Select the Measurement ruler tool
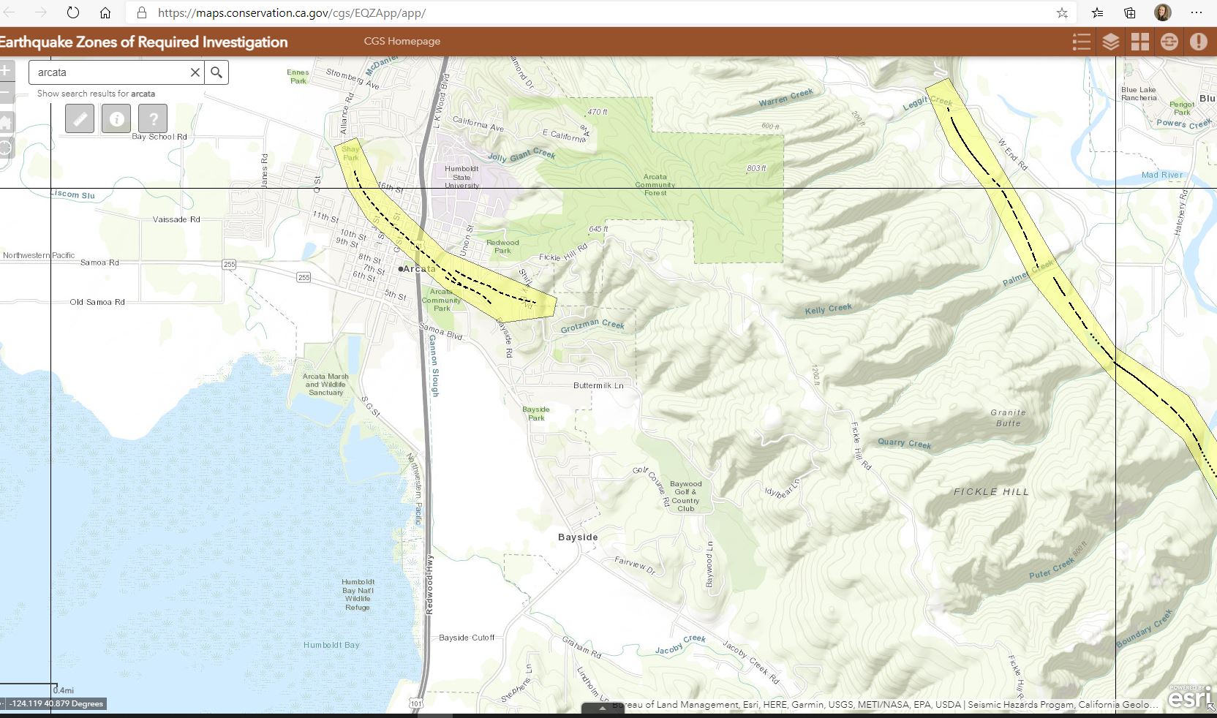The image size is (1217, 718). [80, 118]
